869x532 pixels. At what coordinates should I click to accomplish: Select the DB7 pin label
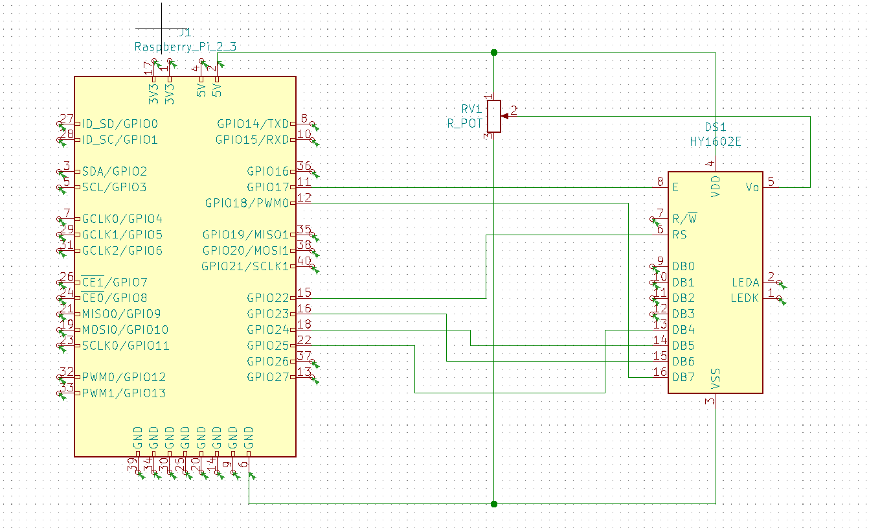pos(683,377)
